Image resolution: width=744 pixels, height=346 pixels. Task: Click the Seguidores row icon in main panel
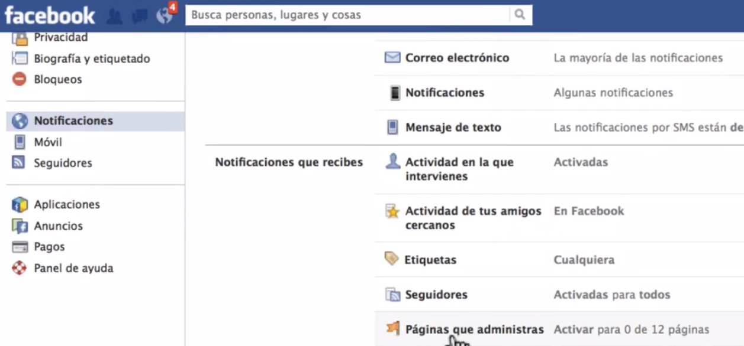pos(393,294)
